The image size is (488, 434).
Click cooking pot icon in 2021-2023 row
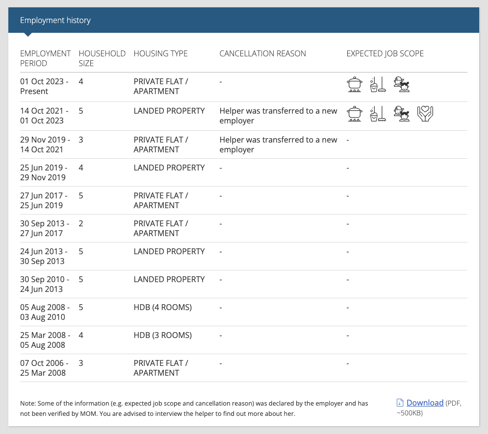(355, 114)
